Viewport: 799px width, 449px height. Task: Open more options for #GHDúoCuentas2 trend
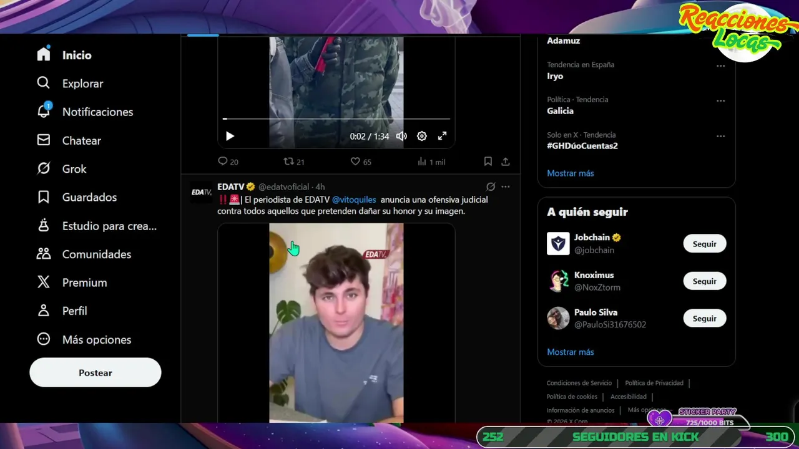point(721,136)
